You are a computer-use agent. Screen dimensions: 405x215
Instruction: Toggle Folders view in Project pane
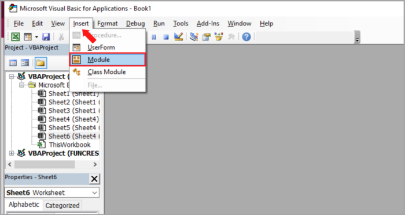[41, 63]
